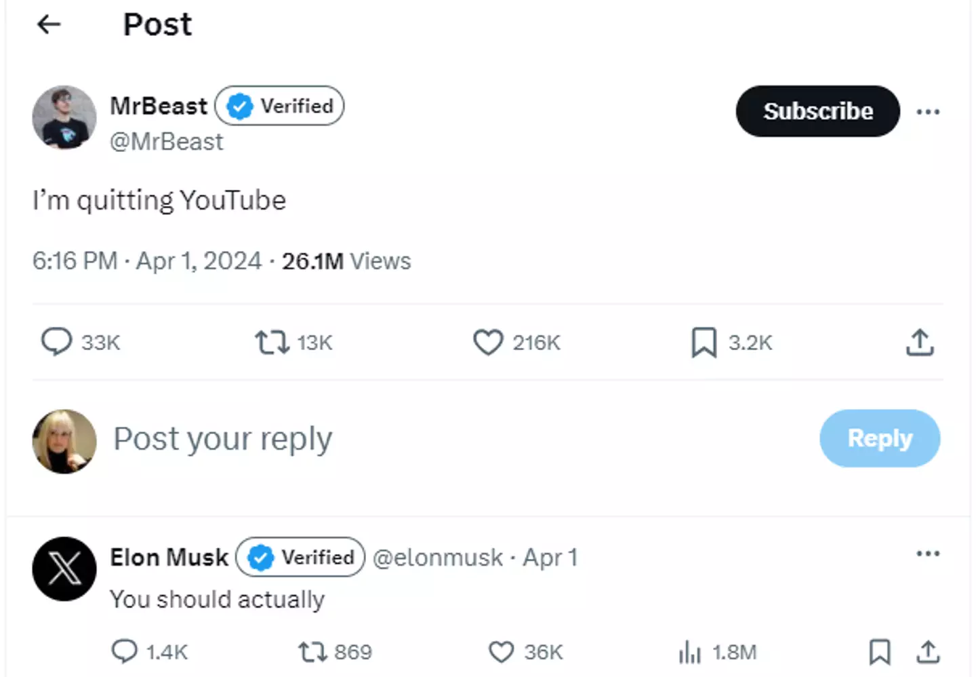Click reply icon on MrBeast's post
The height and width of the screenshot is (677, 976).
pos(56,342)
